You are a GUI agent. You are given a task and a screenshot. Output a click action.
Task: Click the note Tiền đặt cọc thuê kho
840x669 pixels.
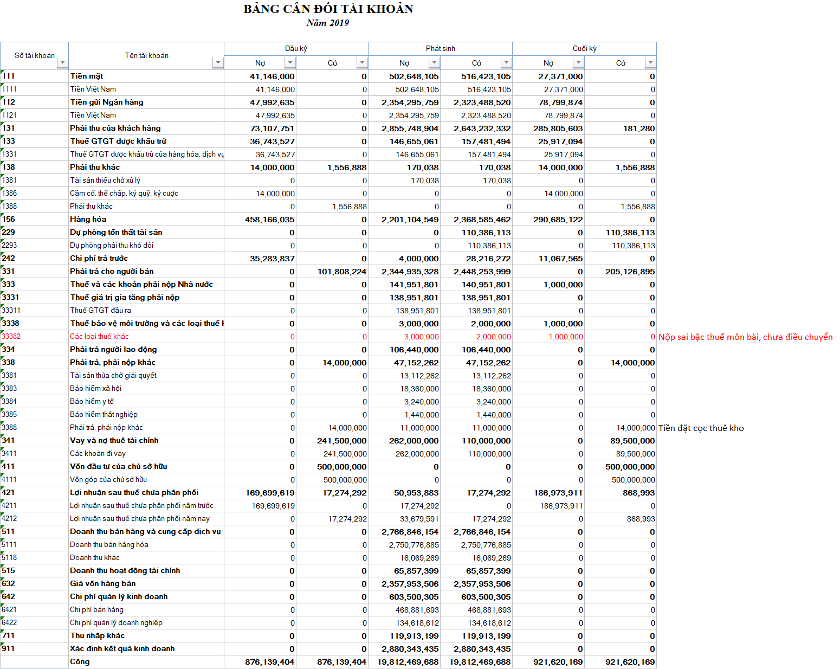tap(701, 428)
